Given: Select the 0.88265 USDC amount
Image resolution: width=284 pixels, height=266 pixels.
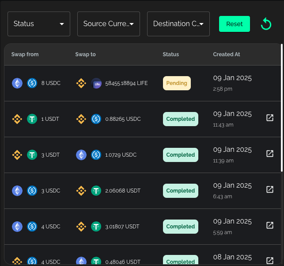Looking at the screenshot, I should click(x=123, y=119).
